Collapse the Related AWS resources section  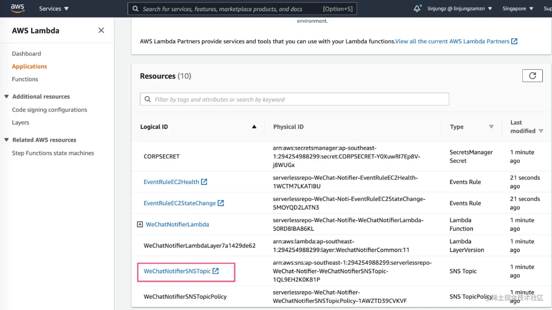click(7, 140)
